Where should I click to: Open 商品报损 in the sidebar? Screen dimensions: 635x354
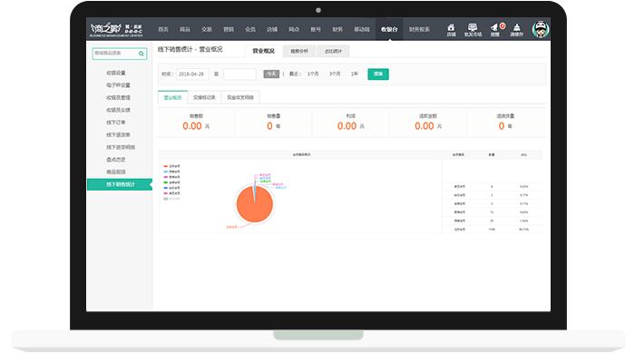[116, 172]
